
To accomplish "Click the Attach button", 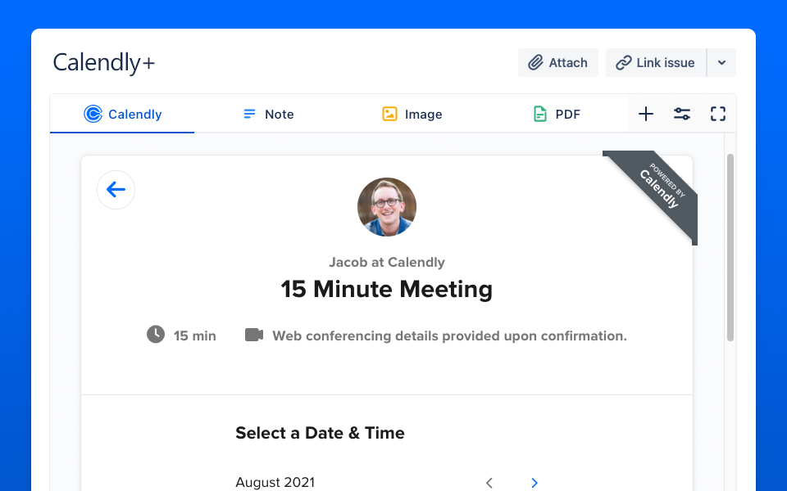I will pyautogui.click(x=557, y=63).
